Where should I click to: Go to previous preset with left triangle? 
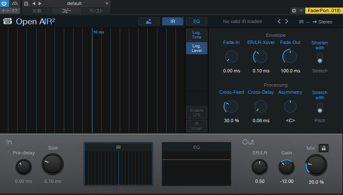[34, 3]
